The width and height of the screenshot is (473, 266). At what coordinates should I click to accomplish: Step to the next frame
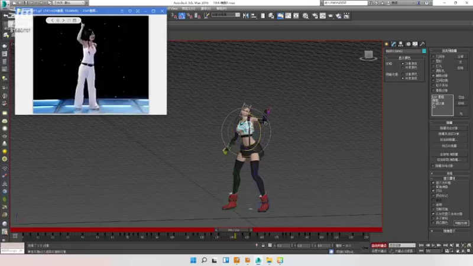(x=439, y=245)
